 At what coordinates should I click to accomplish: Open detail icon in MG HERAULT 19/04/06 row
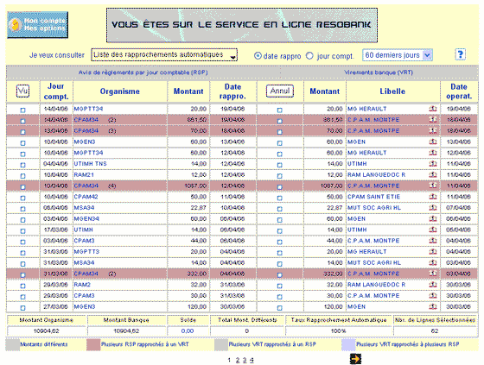tap(433, 109)
